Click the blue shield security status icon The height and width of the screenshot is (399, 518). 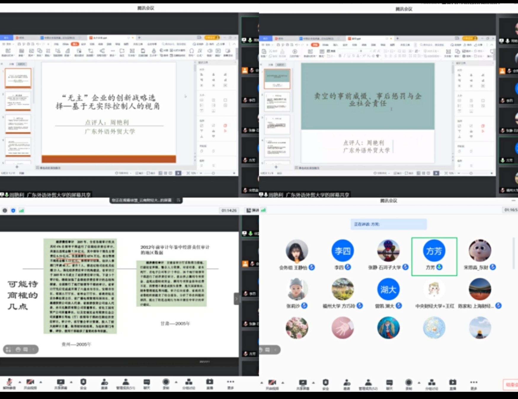(x=13, y=211)
